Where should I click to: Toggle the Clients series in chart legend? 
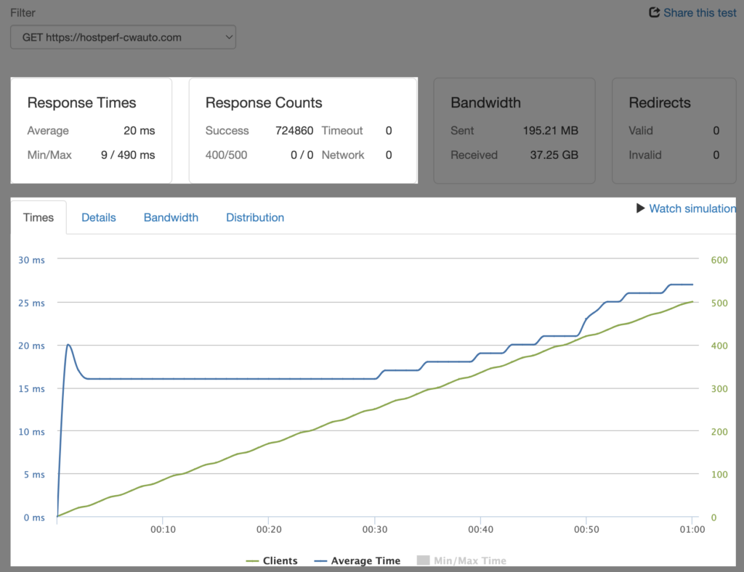(272, 560)
